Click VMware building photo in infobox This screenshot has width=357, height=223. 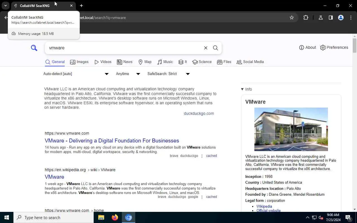[291, 129]
